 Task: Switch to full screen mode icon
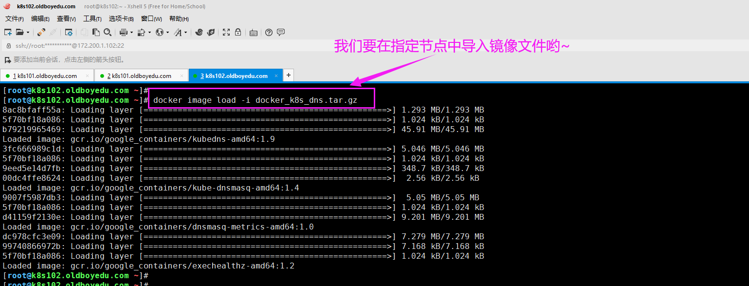point(226,32)
